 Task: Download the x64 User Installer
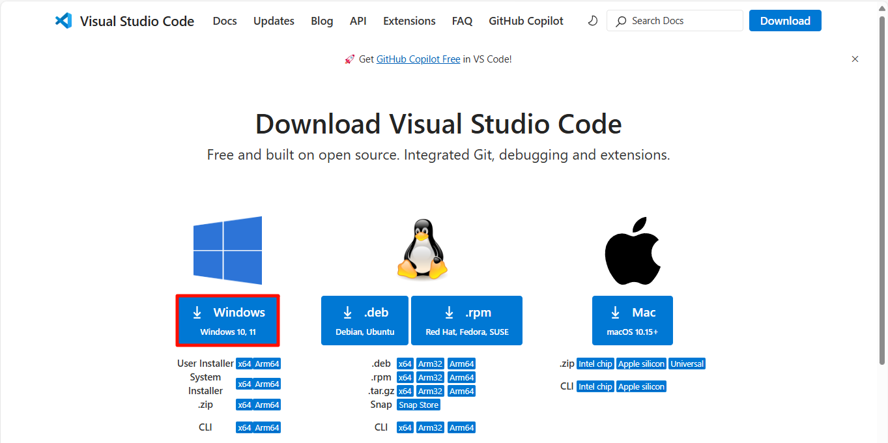pyautogui.click(x=244, y=363)
